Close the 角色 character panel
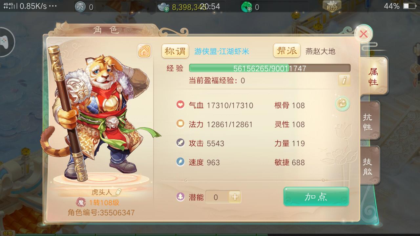 coord(364,34)
